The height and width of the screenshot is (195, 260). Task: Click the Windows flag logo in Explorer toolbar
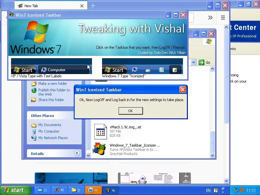click(209, 42)
